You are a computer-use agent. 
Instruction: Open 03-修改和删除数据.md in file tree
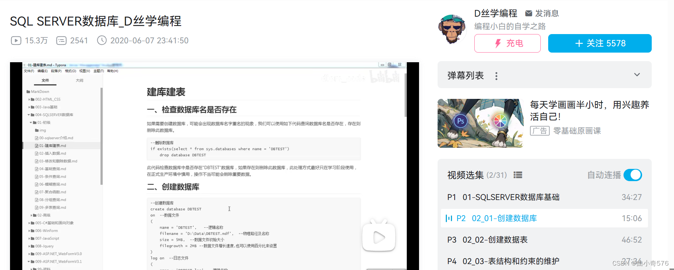tap(58, 161)
